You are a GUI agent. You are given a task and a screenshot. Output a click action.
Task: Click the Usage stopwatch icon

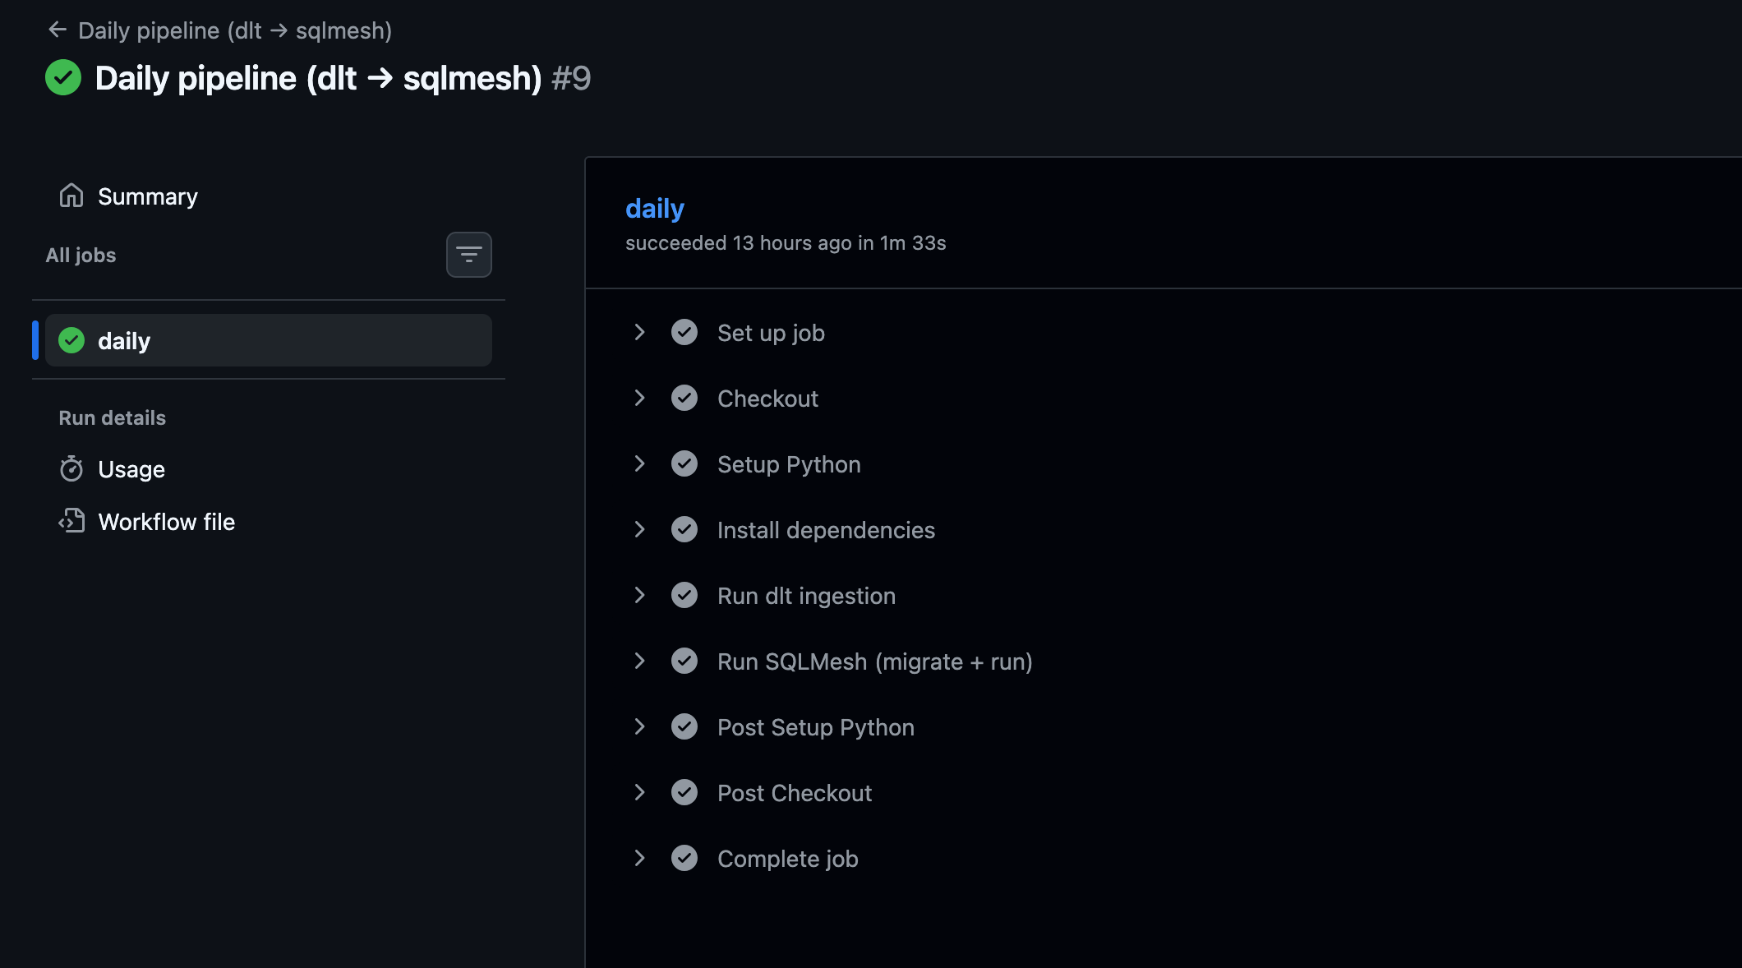coord(71,469)
